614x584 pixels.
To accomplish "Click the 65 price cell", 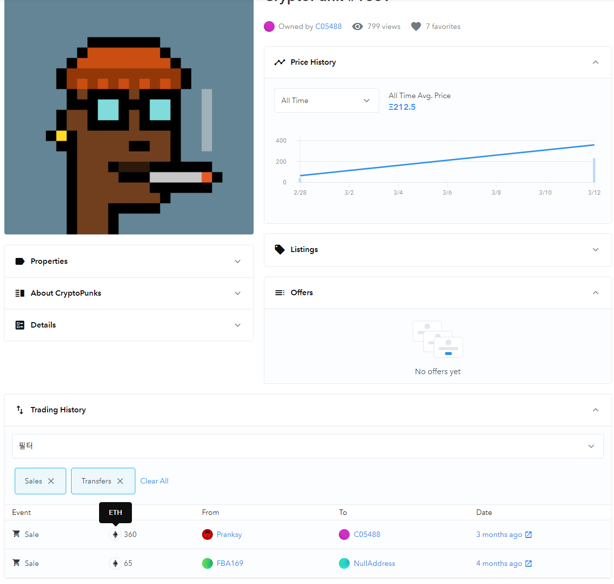I will click(128, 563).
